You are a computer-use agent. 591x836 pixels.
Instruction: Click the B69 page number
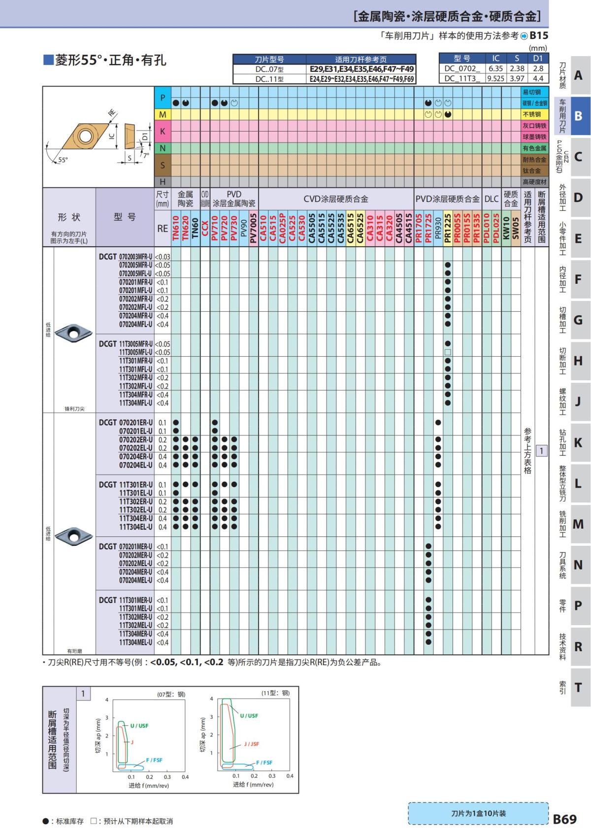tap(565, 819)
